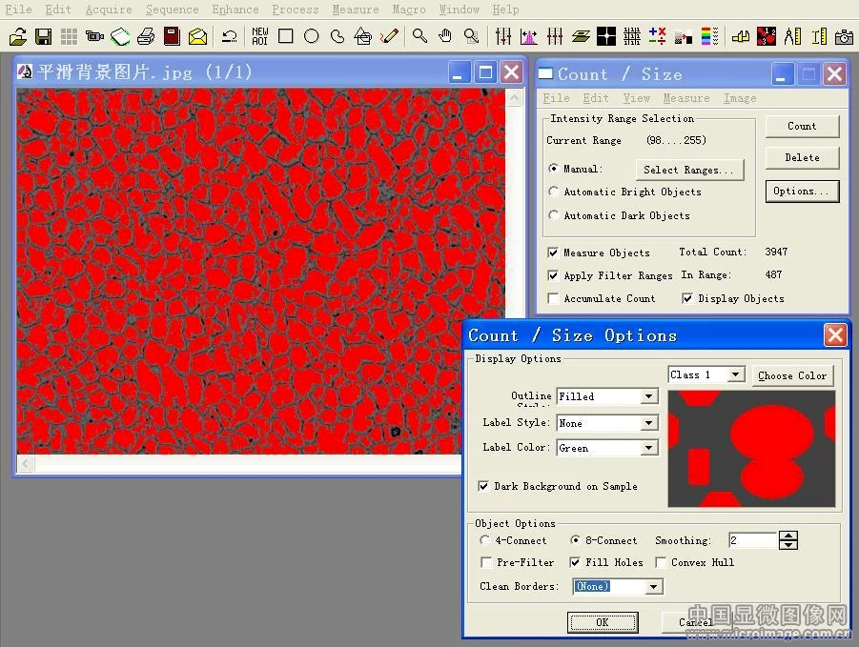The image size is (859, 647).
Task: Open the Label Color dropdown showing Green
Action: point(649,448)
